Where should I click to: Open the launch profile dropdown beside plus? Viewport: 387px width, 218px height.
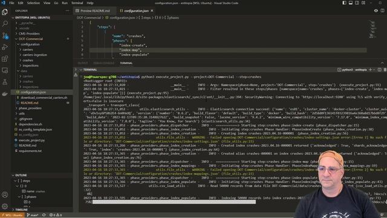coord(374,70)
